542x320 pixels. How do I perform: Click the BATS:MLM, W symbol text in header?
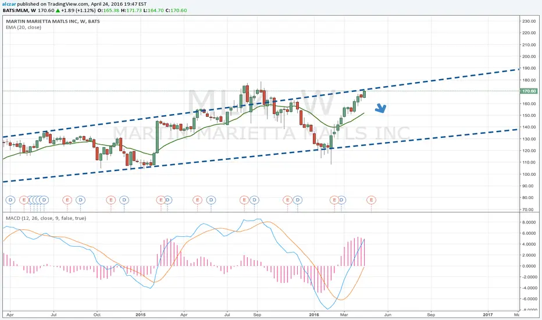[x=19, y=10]
